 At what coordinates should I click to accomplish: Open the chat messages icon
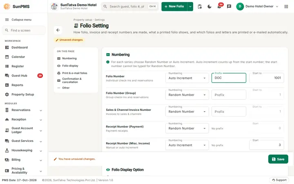(229, 7)
